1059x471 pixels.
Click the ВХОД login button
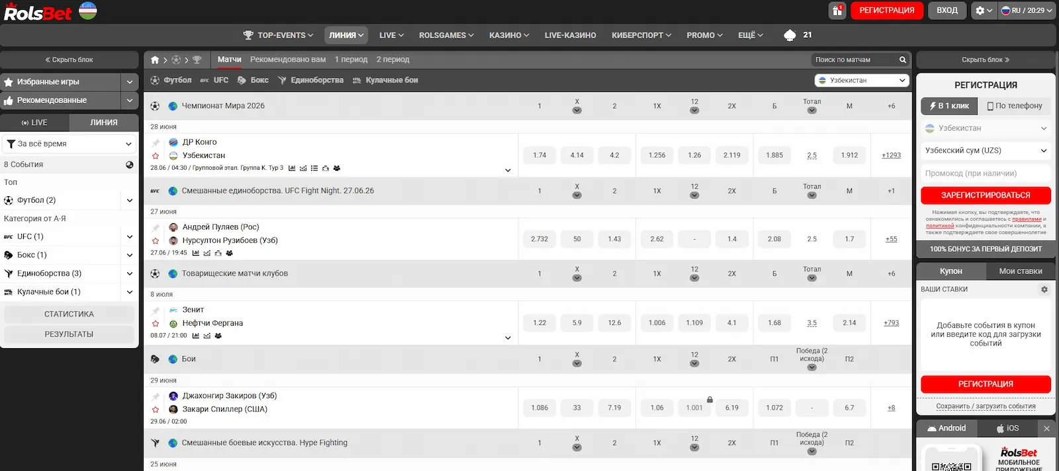[x=947, y=11]
